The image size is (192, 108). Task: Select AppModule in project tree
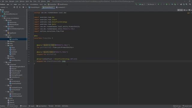(x=13, y=33)
